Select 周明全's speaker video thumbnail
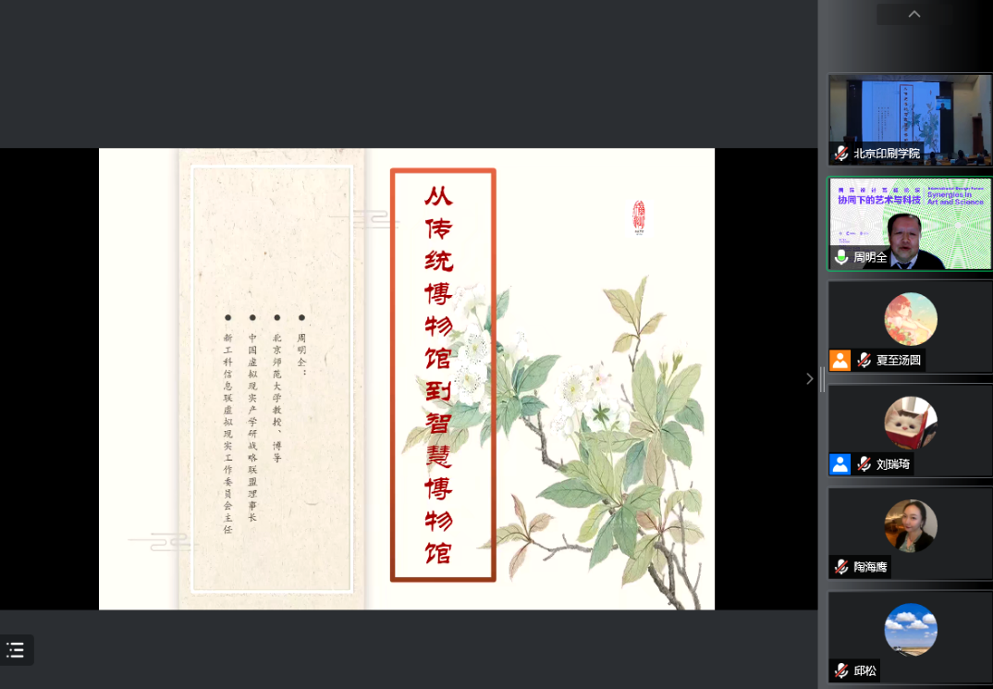This screenshot has height=689, width=993. point(910,224)
